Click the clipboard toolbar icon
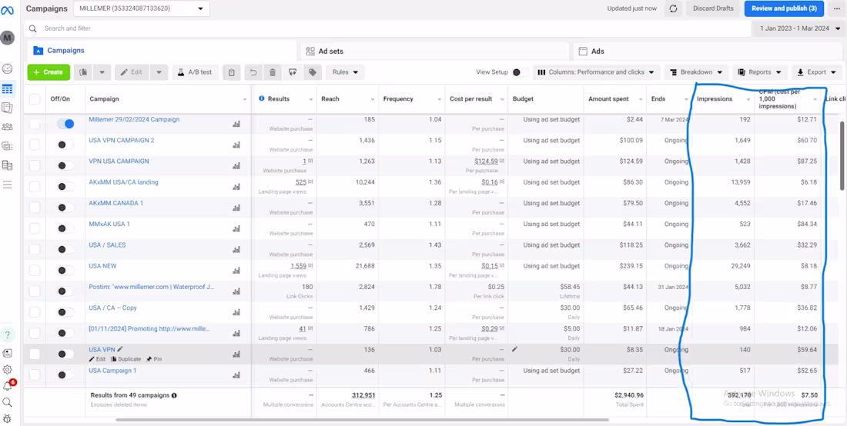The image size is (847, 426). click(x=231, y=72)
